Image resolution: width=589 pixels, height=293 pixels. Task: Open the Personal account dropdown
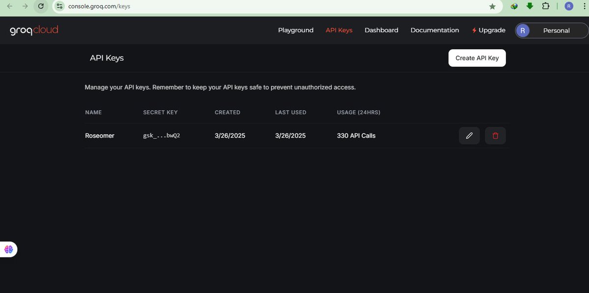[552, 30]
